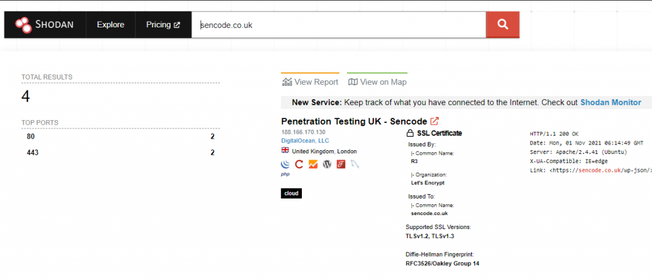Open the Explore menu item
This screenshot has width=652, height=280.
pos(111,25)
